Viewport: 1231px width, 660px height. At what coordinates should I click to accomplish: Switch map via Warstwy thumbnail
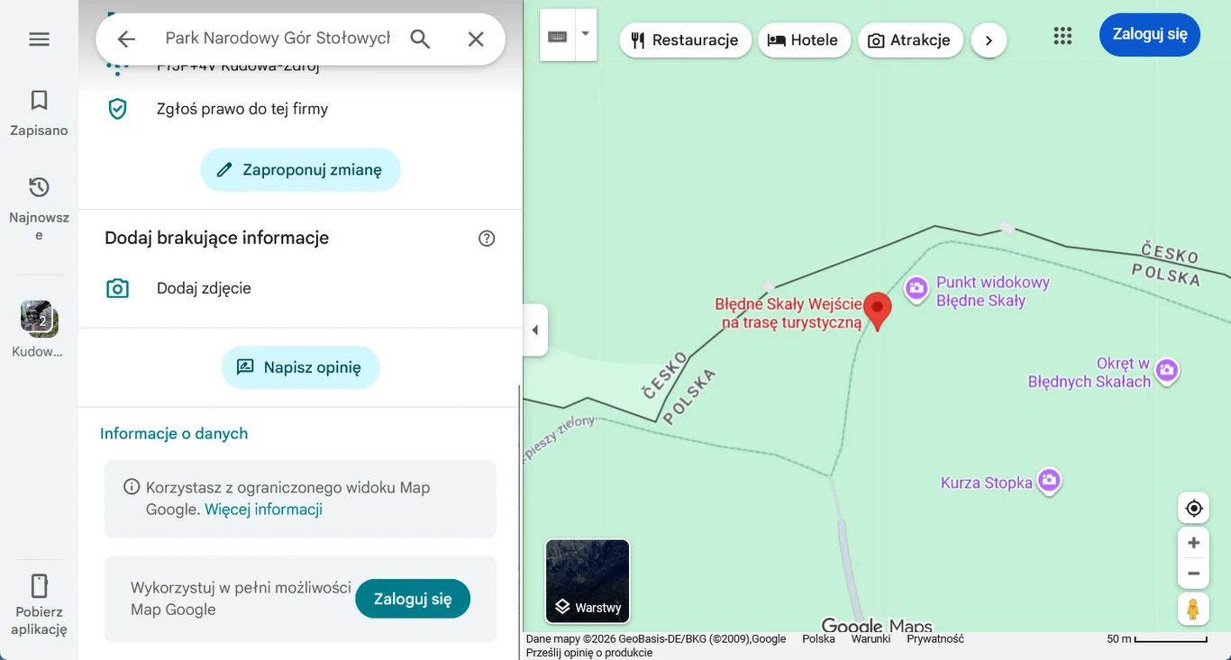click(588, 581)
